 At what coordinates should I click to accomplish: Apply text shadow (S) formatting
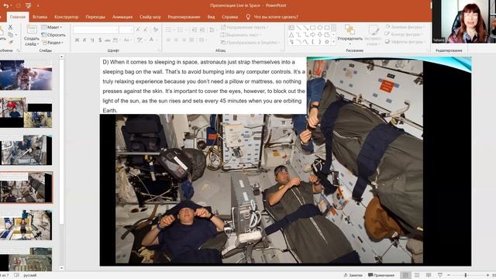100,40
